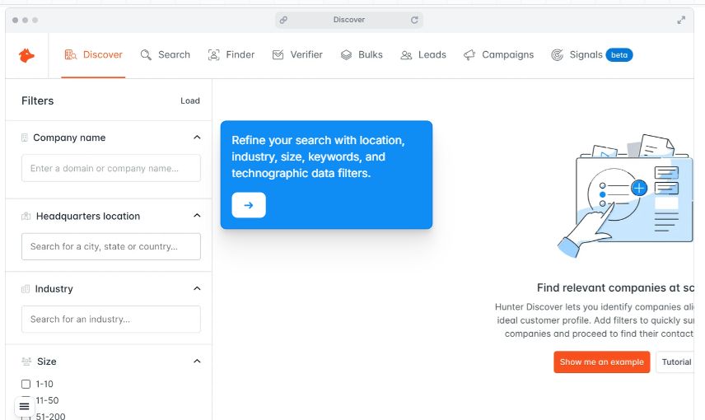The image size is (705, 420).
Task: Collapse the Size filter section
Action: 197,361
